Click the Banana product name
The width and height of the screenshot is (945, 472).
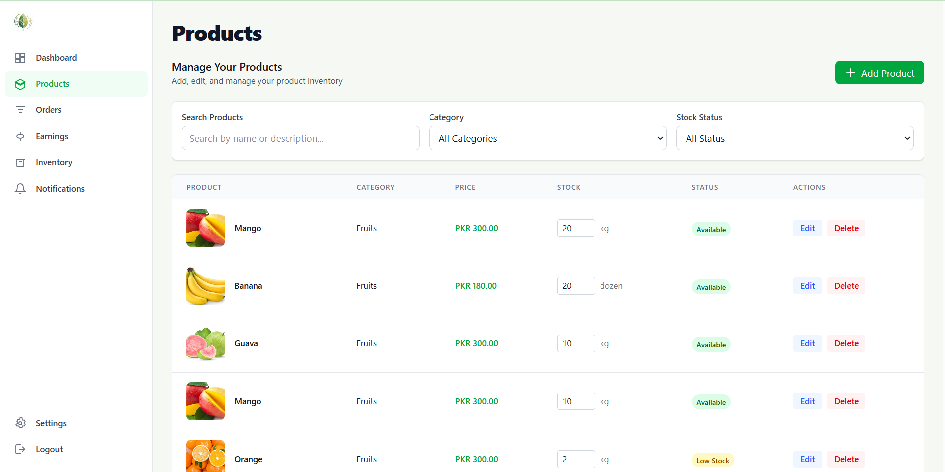tap(248, 286)
